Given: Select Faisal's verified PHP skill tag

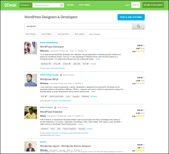Looking at the screenshot, I should pyautogui.click(x=44, y=96).
